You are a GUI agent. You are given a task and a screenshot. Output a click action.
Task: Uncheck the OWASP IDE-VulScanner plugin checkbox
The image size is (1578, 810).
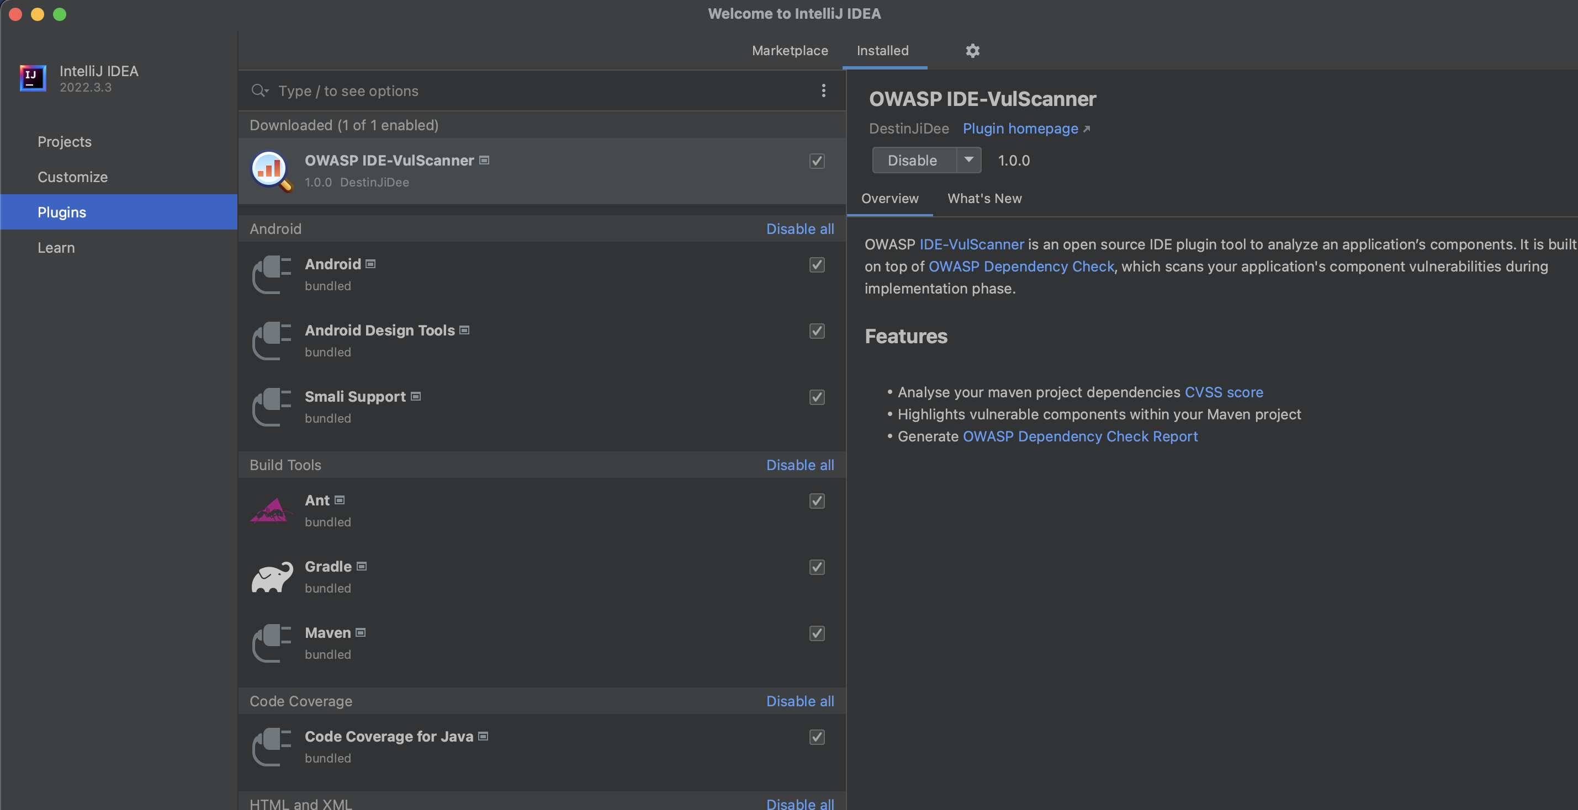tap(817, 161)
